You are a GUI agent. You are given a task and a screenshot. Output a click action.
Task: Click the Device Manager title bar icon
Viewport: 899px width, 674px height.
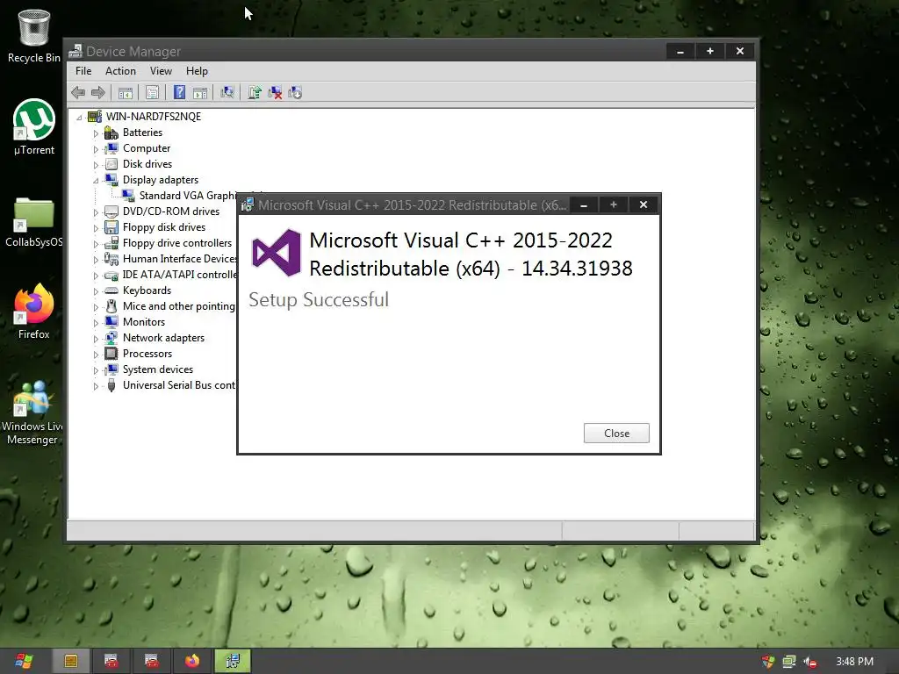point(76,52)
